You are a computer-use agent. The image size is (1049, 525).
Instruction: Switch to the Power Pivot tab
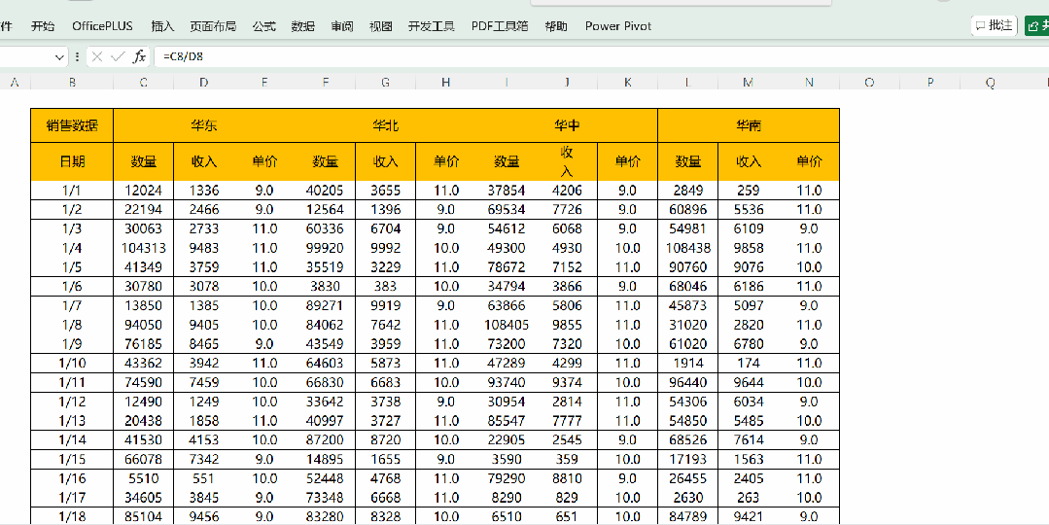click(x=618, y=26)
